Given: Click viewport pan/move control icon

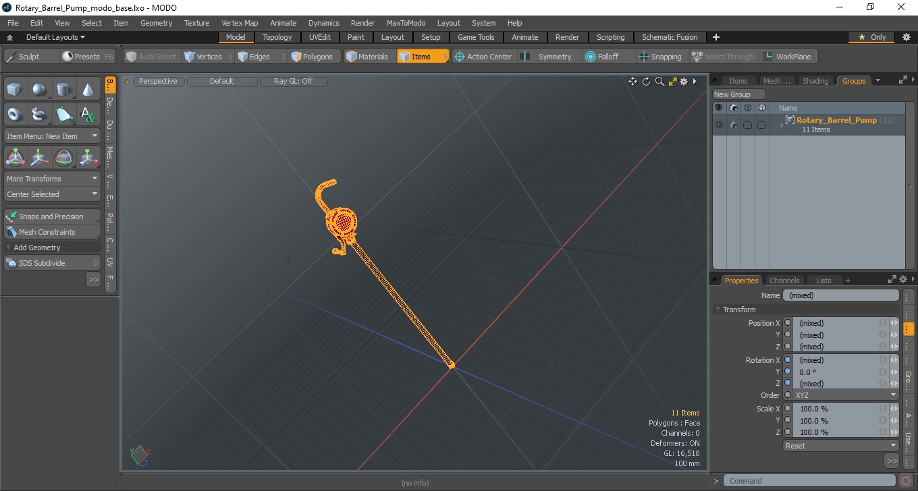Looking at the screenshot, I should (x=632, y=82).
